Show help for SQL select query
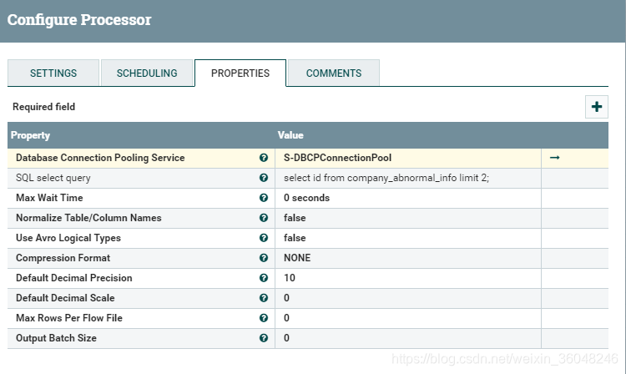The height and width of the screenshot is (374, 626). [264, 178]
